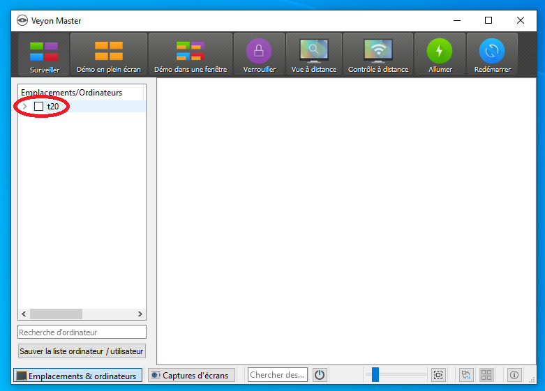This screenshot has width=545, height=391.
Task: Toggle the power-state filter button in status bar
Action: pos(320,375)
